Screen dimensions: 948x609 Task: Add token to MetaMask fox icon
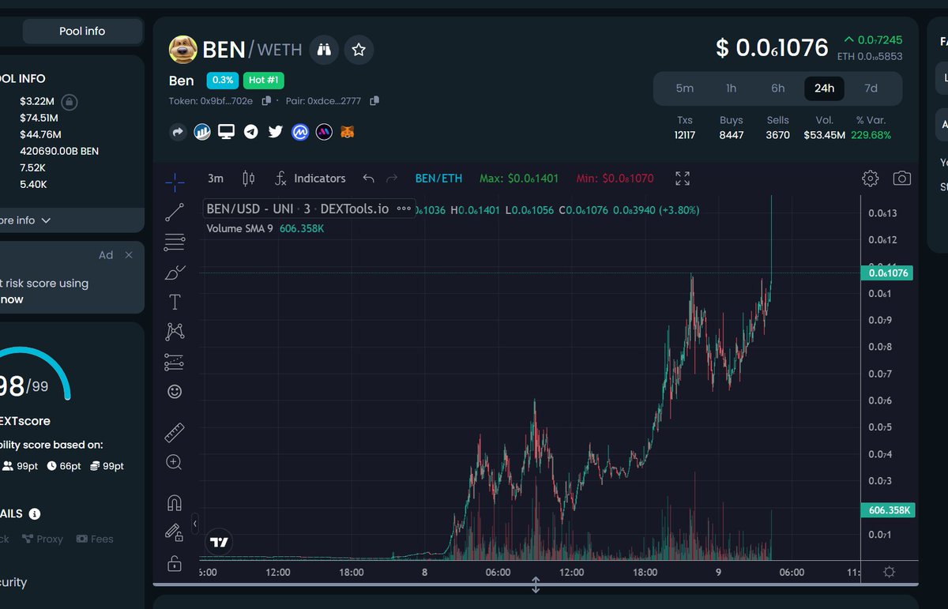tap(348, 132)
